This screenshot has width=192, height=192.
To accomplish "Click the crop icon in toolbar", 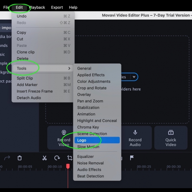I will [70, 158].
